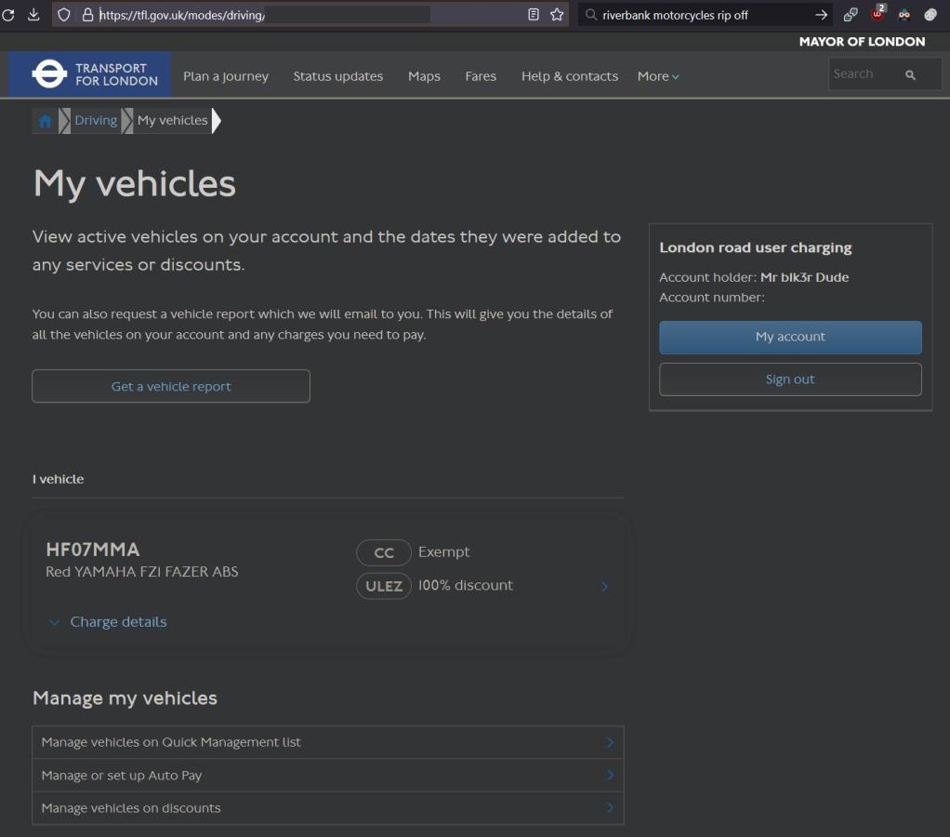The height and width of the screenshot is (837, 950).
Task: Click the Sign out button
Action: click(x=790, y=379)
